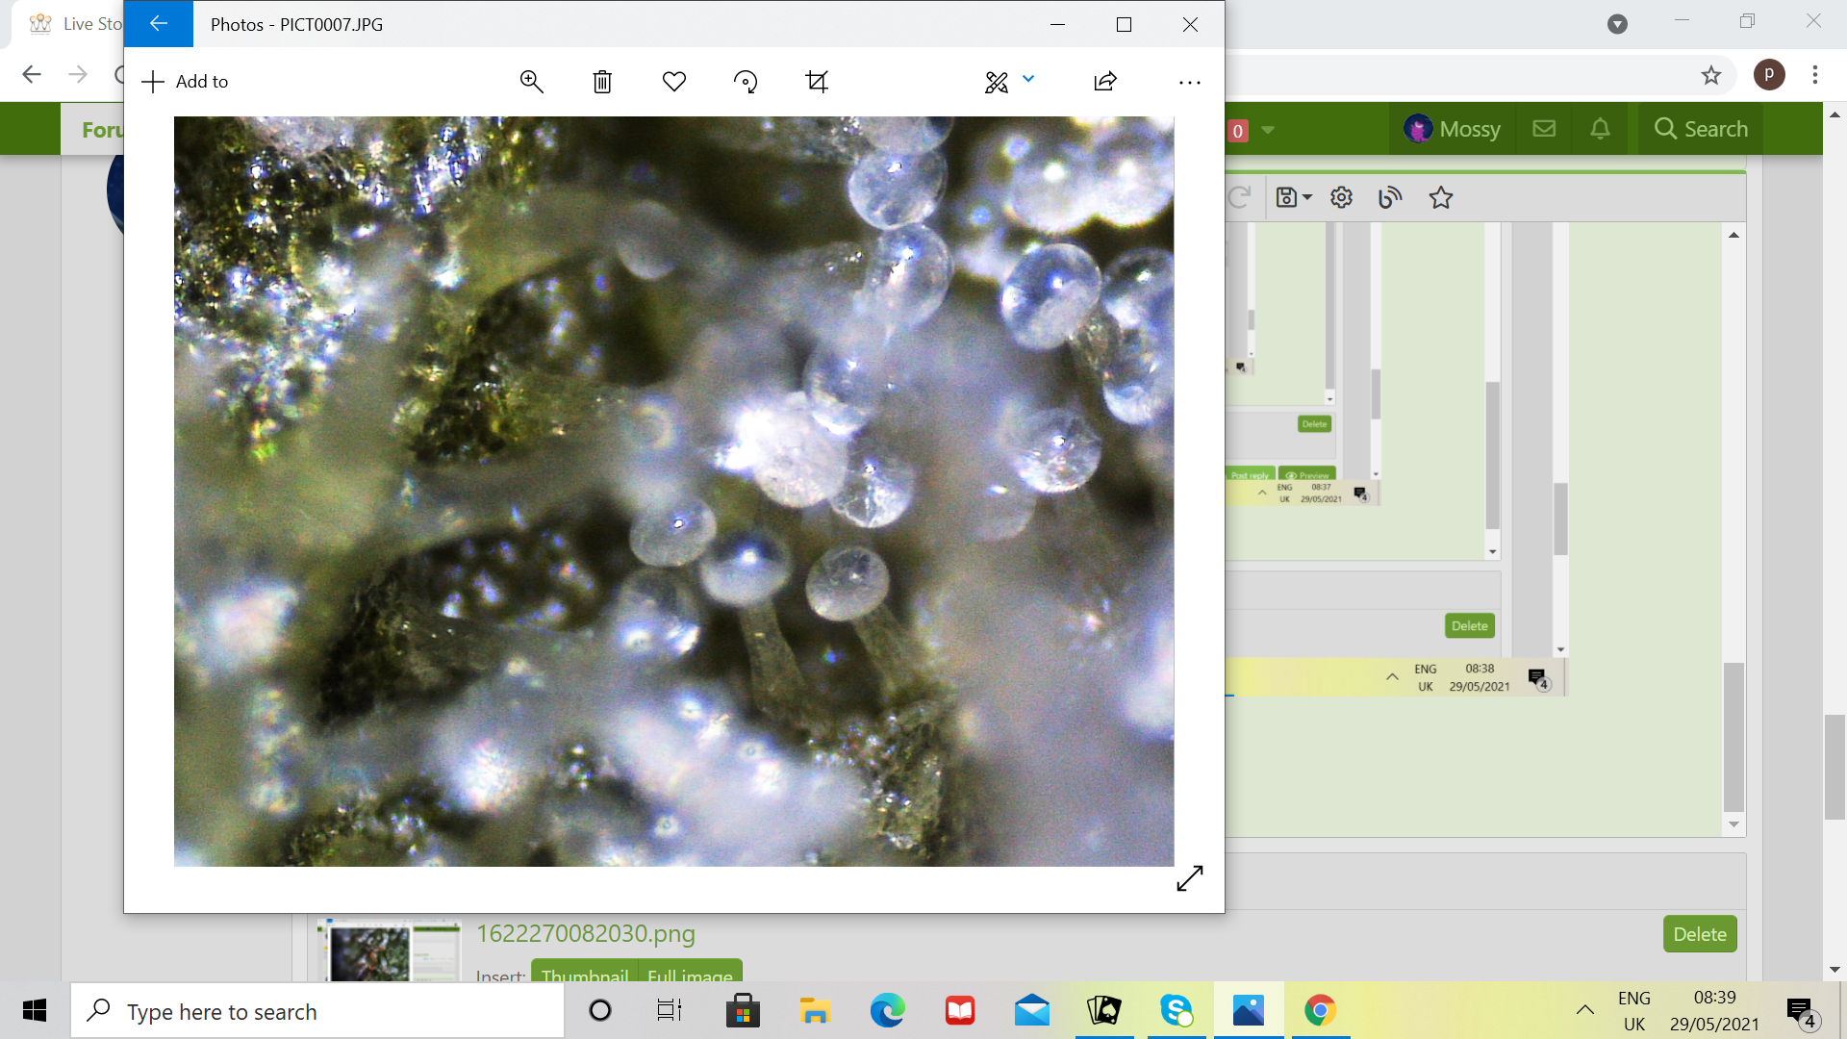Click Chrome back navigation arrow
This screenshot has height=1039, width=1847.
click(32, 75)
